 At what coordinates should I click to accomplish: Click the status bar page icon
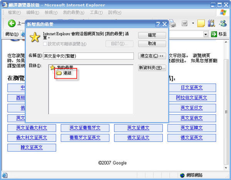click(5, 175)
